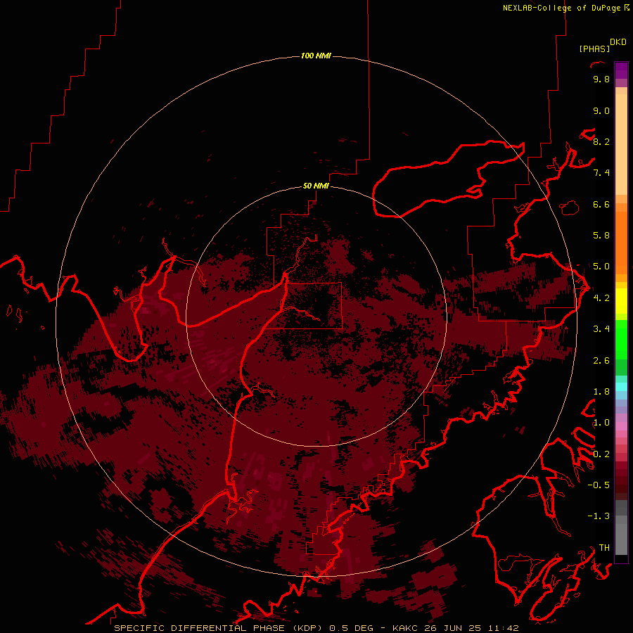Image resolution: width=633 pixels, height=633 pixels.
Task: Click the 9.0 value on the scale
Action: tap(601, 110)
